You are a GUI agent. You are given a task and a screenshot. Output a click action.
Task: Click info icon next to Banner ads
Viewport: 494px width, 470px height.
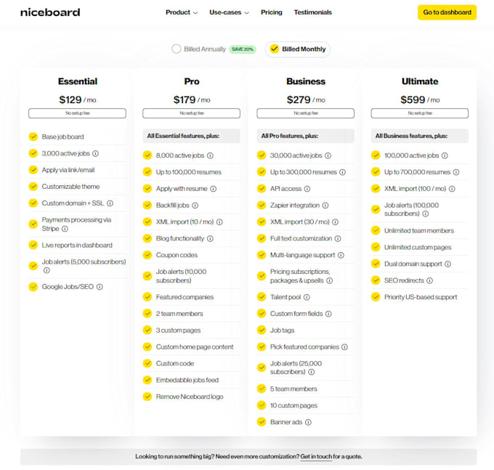click(308, 422)
